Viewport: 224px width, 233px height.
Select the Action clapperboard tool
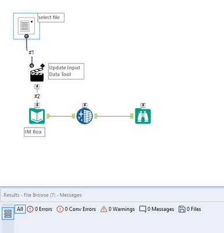click(37, 75)
